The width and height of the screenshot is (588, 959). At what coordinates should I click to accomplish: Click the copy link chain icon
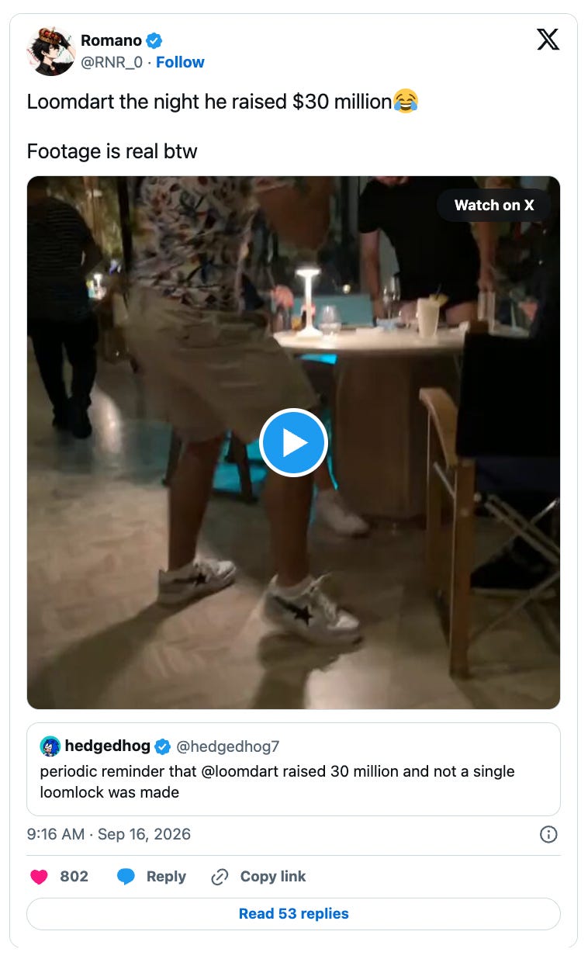(220, 877)
